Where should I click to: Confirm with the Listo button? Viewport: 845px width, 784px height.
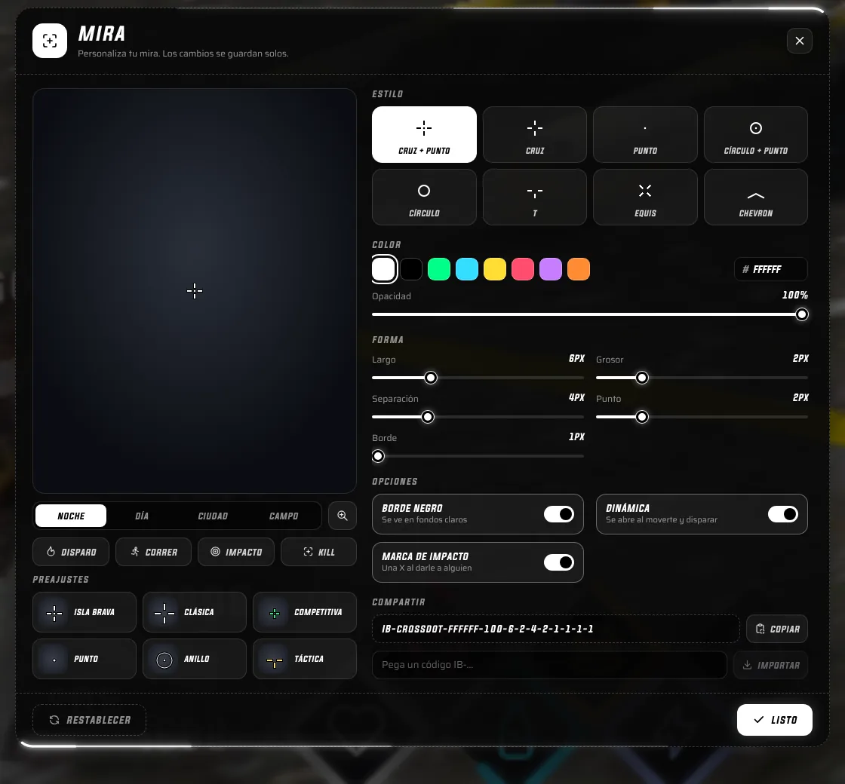tap(774, 720)
